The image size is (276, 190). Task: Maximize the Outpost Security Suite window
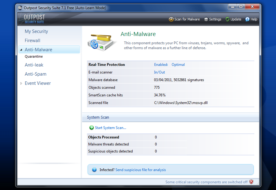coord(241,7)
